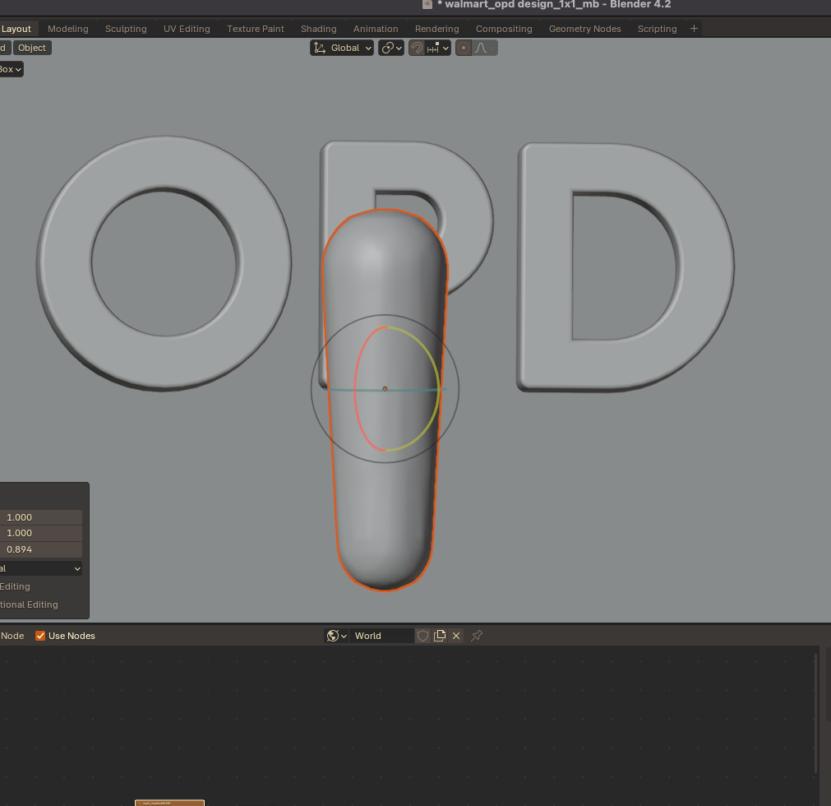Toggle fake user shield for World
This screenshot has width=831, height=806.
click(x=422, y=636)
